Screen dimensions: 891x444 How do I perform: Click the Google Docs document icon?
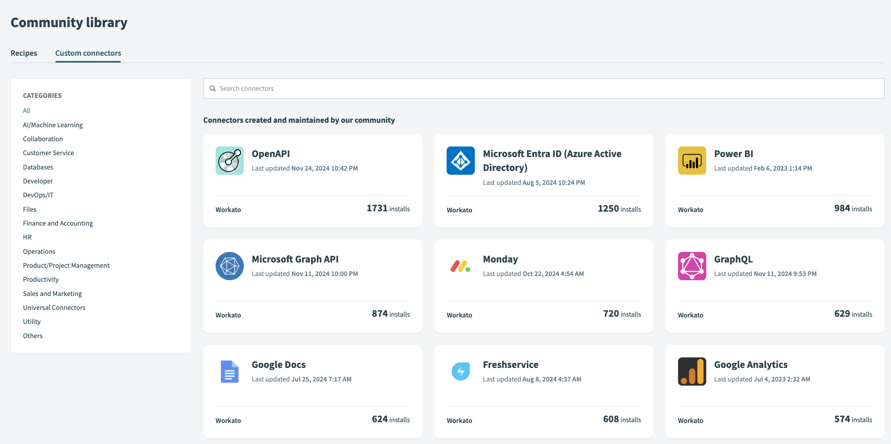click(x=230, y=371)
